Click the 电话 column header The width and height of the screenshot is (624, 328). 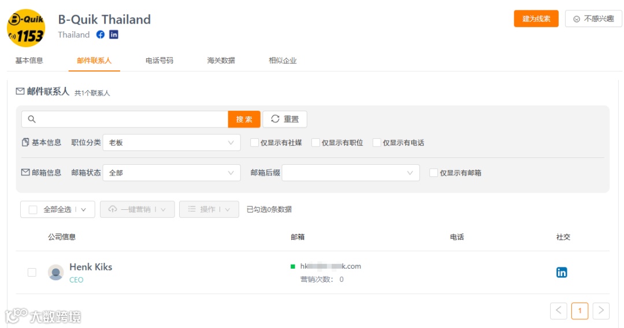[x=457, y=237]
